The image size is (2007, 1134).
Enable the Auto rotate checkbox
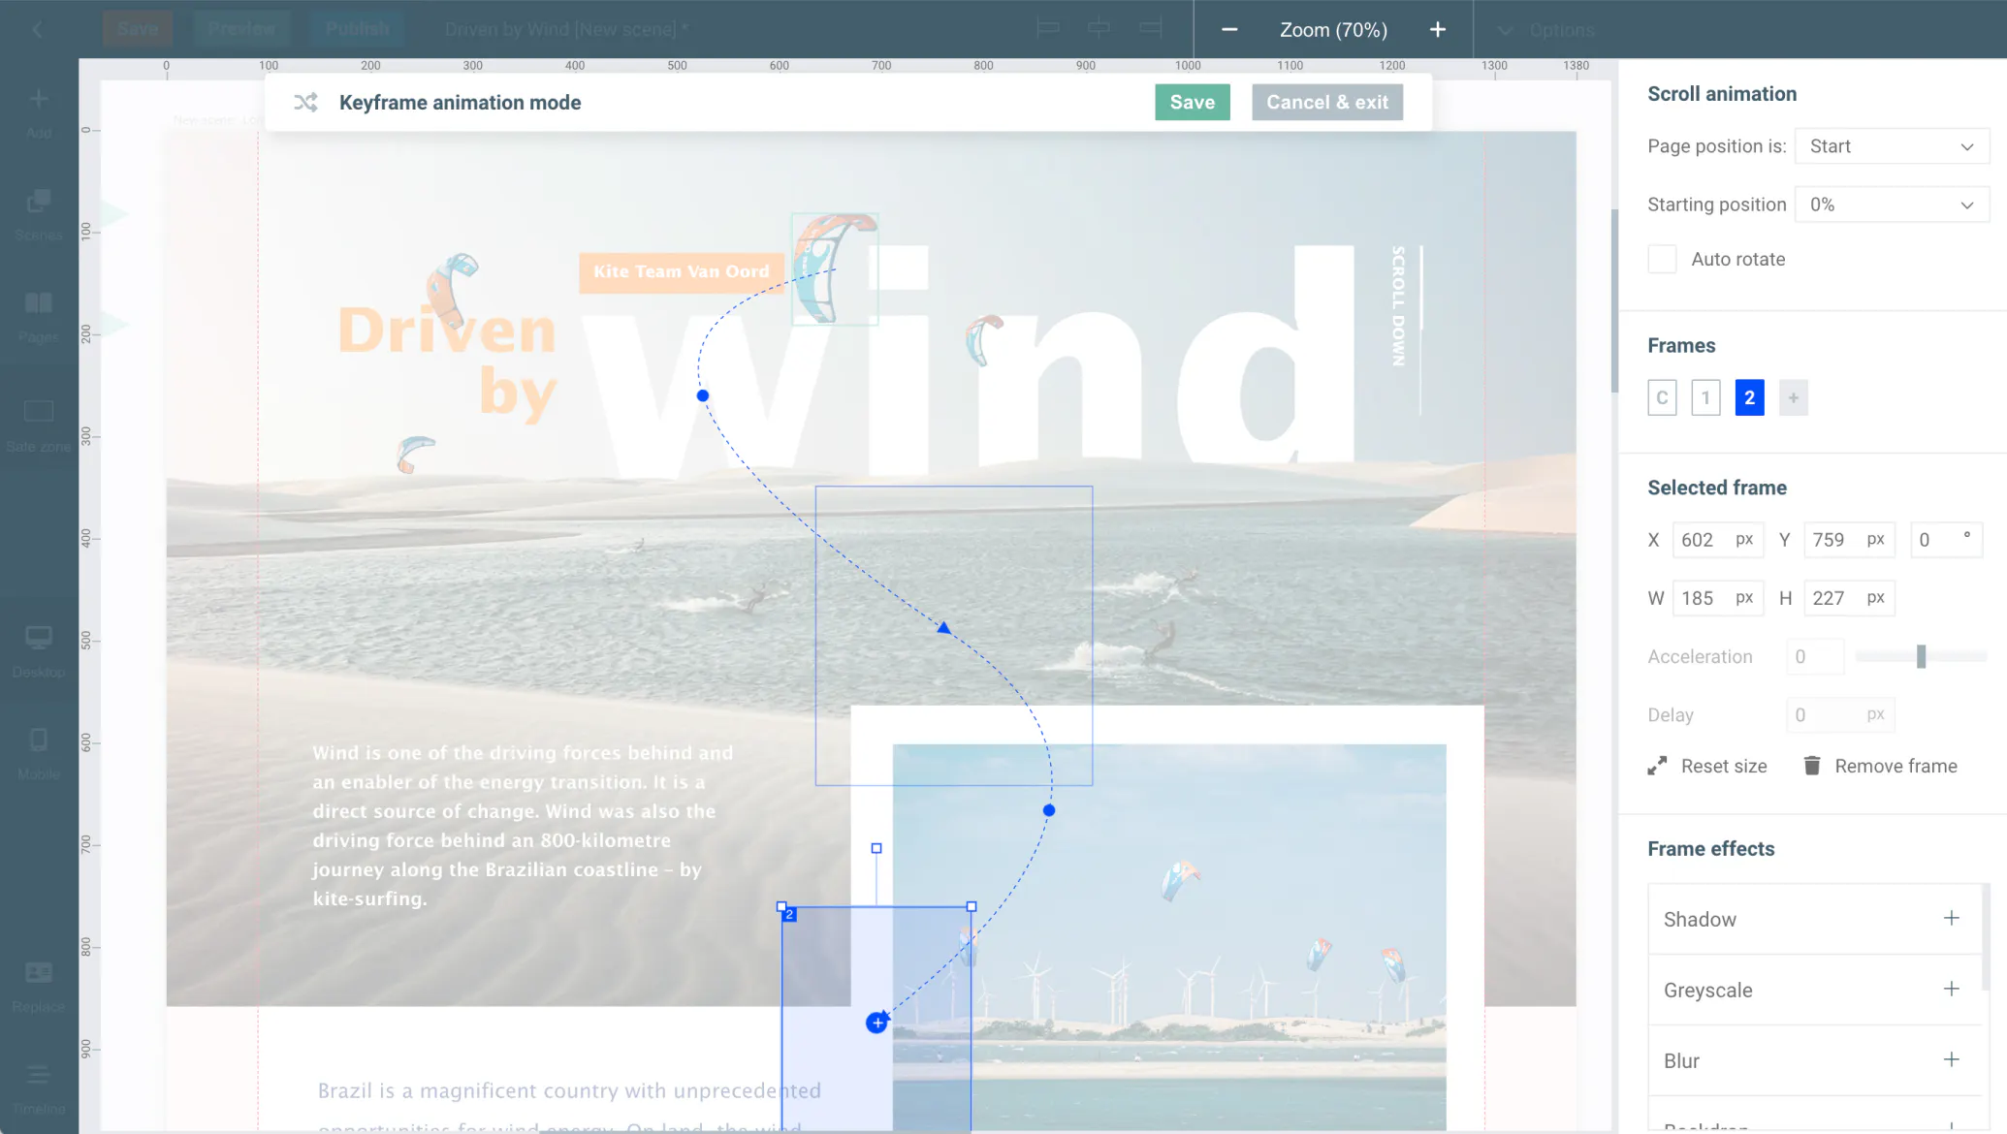pos(1662,259)
